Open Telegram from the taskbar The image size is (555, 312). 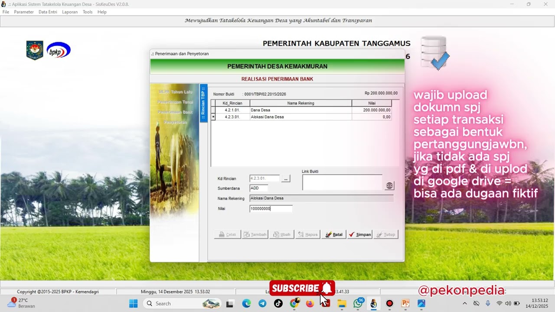point(262,303)
